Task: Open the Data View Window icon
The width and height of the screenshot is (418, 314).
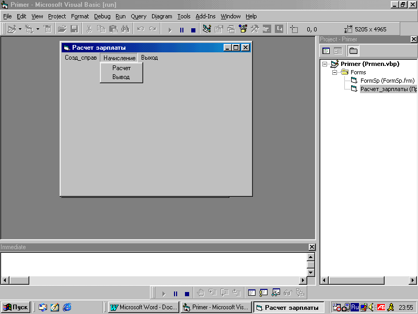Action: [x=267, y=29]
